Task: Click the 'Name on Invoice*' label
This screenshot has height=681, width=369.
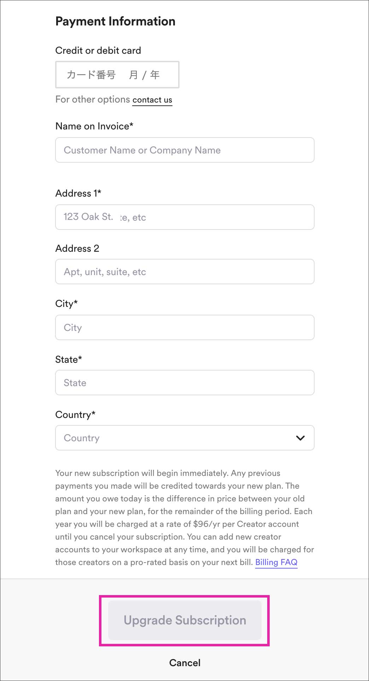Action: [94, 126]
